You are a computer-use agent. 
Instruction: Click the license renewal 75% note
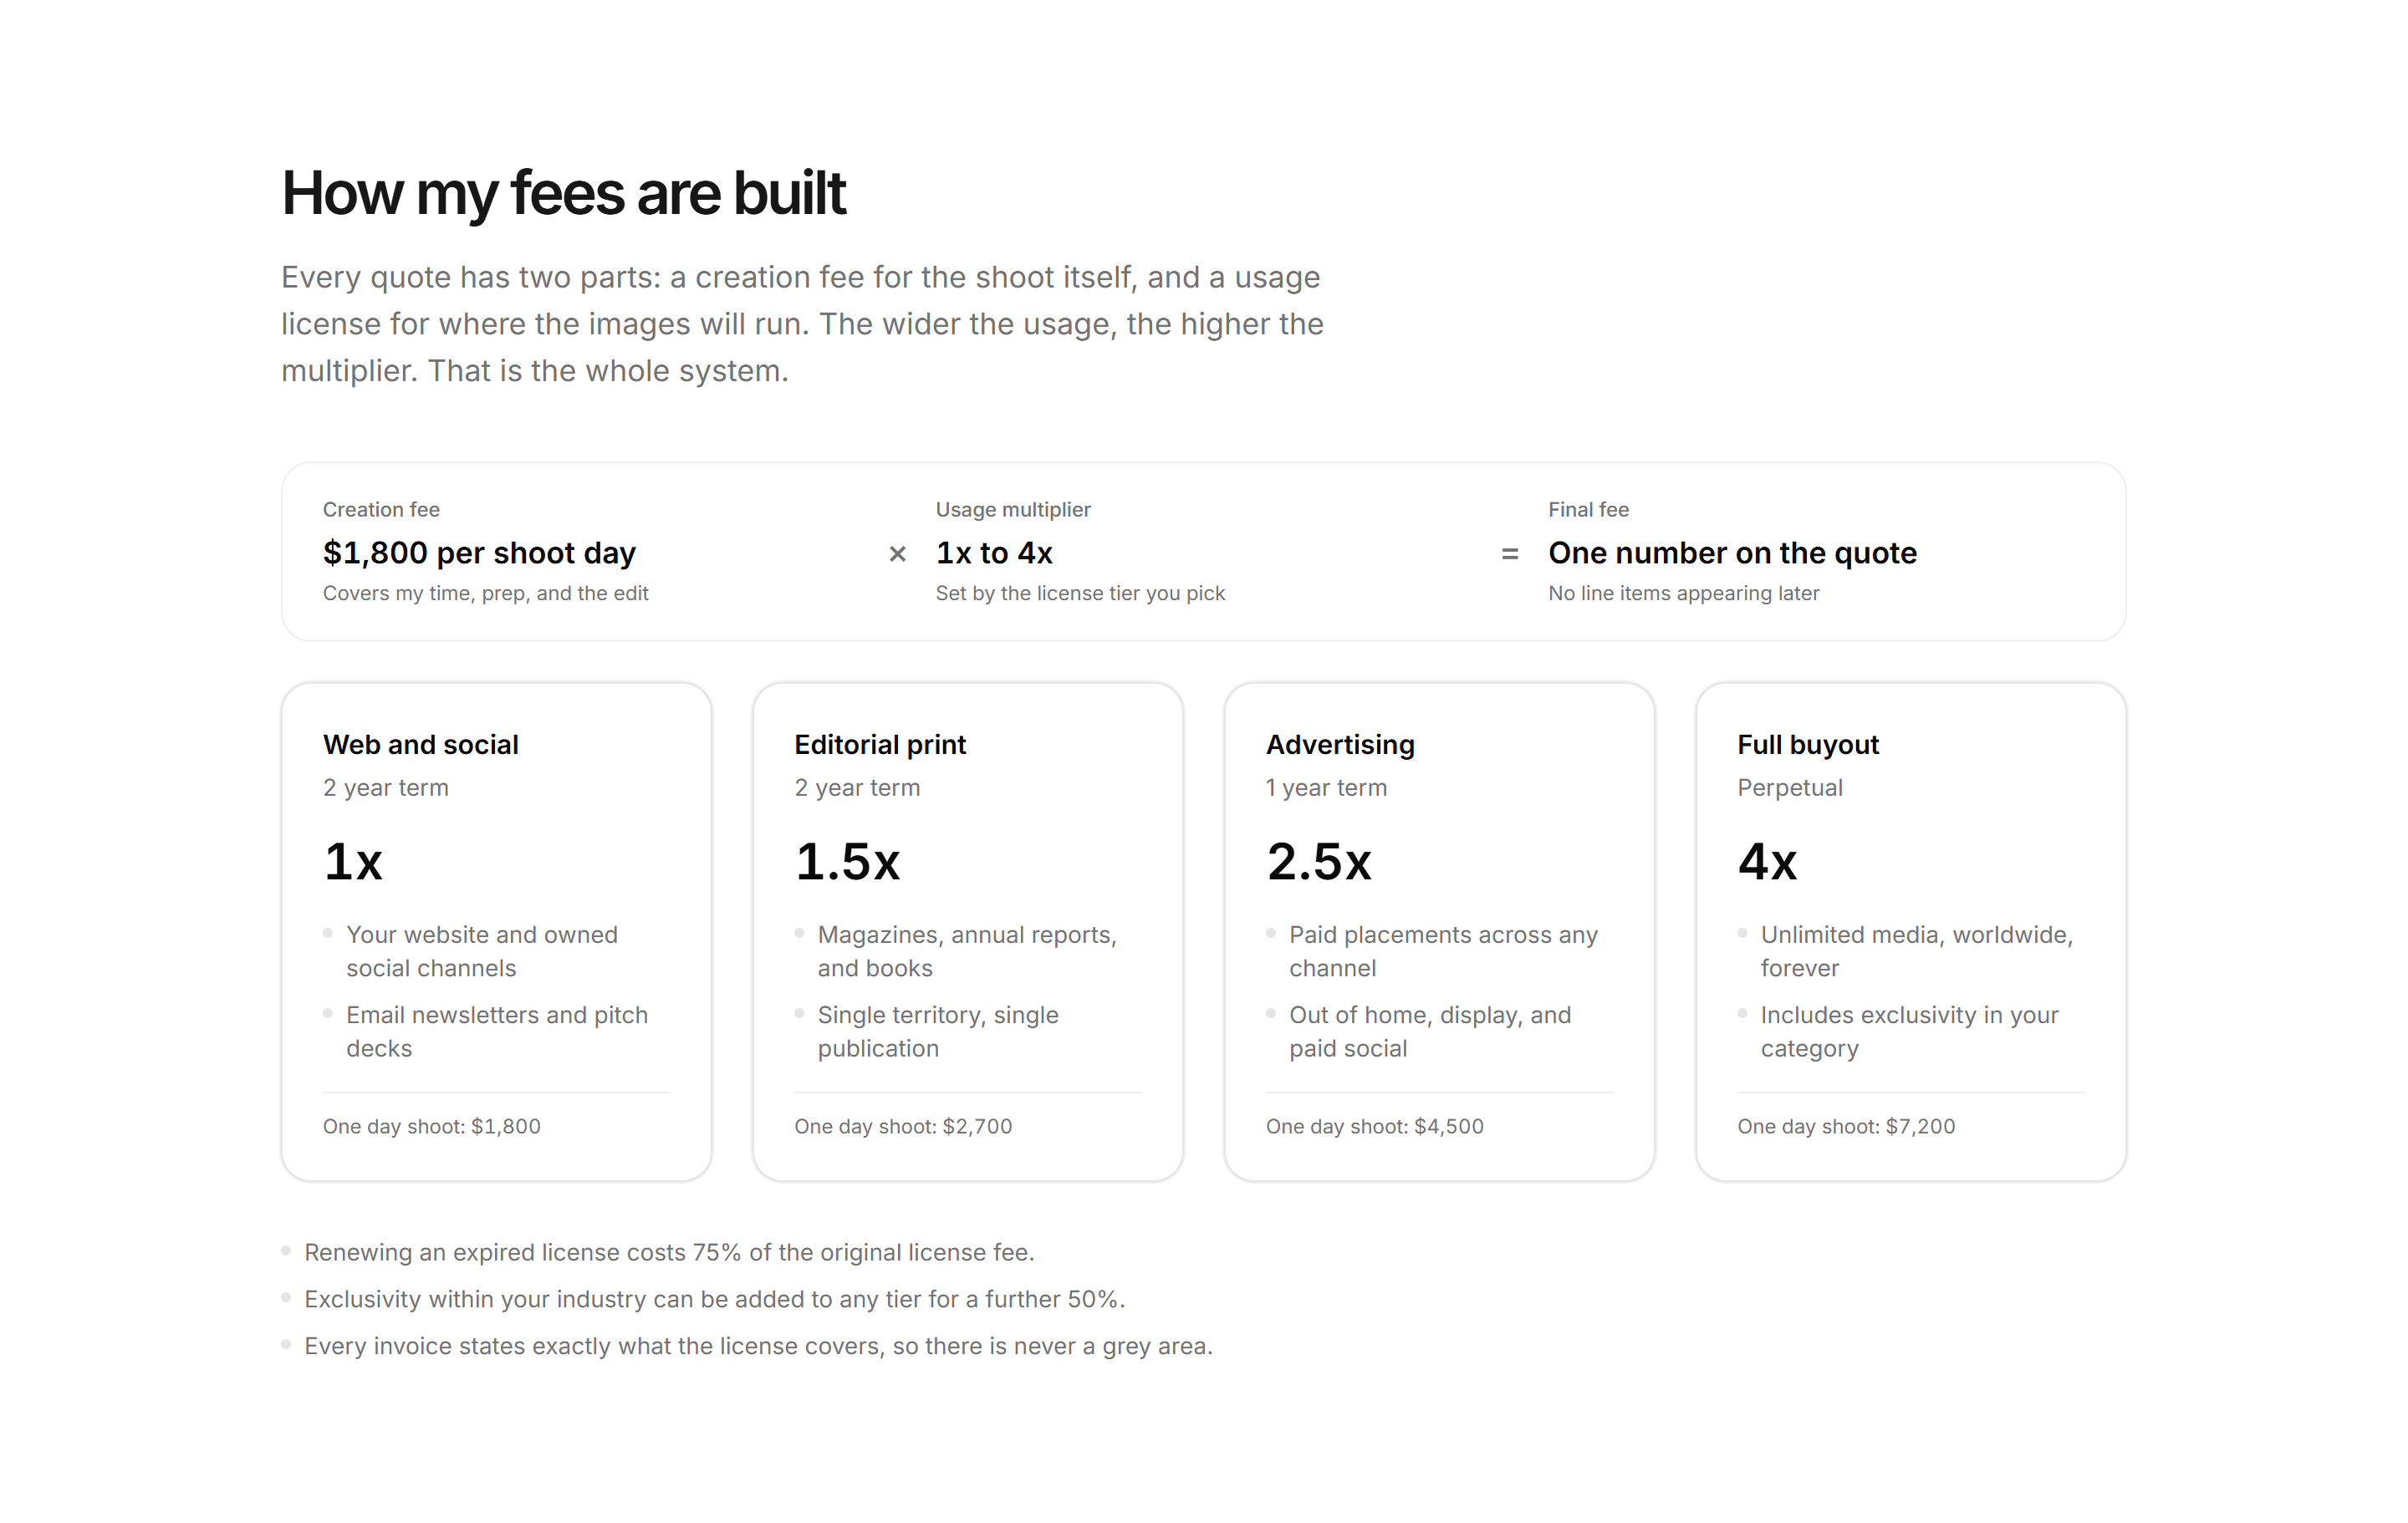click(x=669, y=1252)
